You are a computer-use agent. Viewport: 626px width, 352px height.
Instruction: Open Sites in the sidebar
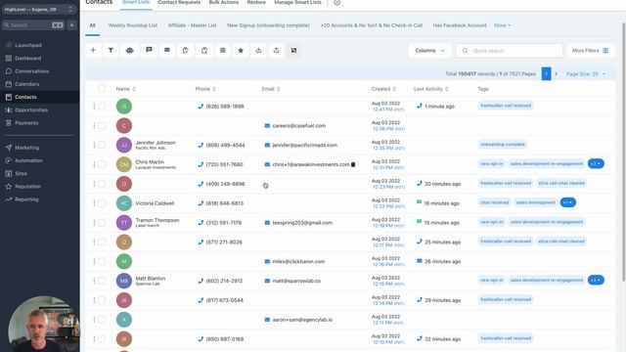click(21, 174)
